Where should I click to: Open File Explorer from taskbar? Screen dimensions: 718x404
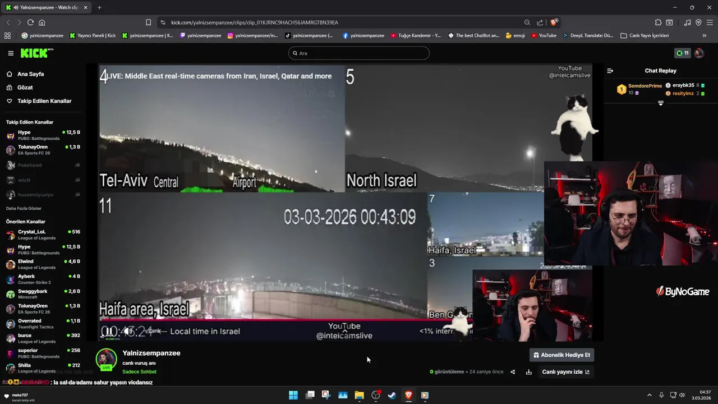point(359,395)
